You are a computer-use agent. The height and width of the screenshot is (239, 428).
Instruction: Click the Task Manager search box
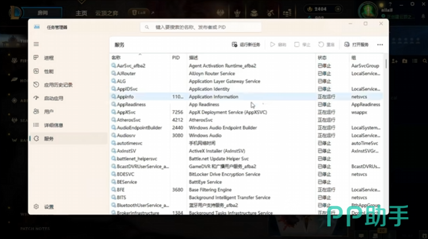(200, 27)
